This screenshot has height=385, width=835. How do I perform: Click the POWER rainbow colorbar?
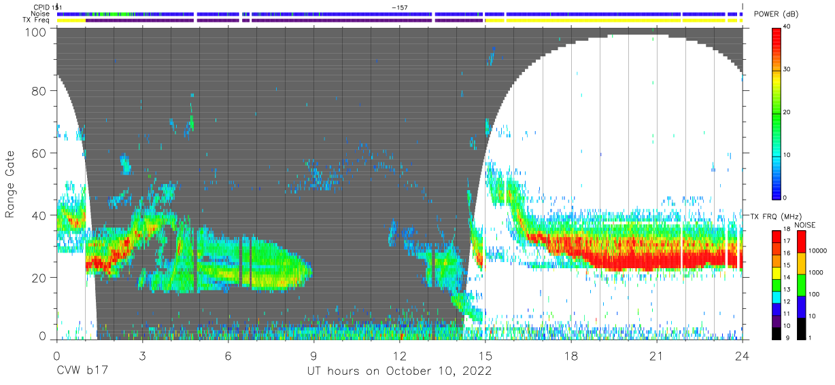point(775,113)
